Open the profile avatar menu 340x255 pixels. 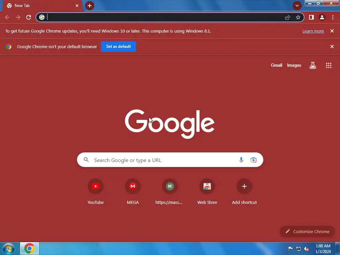[x=322, y=17]
